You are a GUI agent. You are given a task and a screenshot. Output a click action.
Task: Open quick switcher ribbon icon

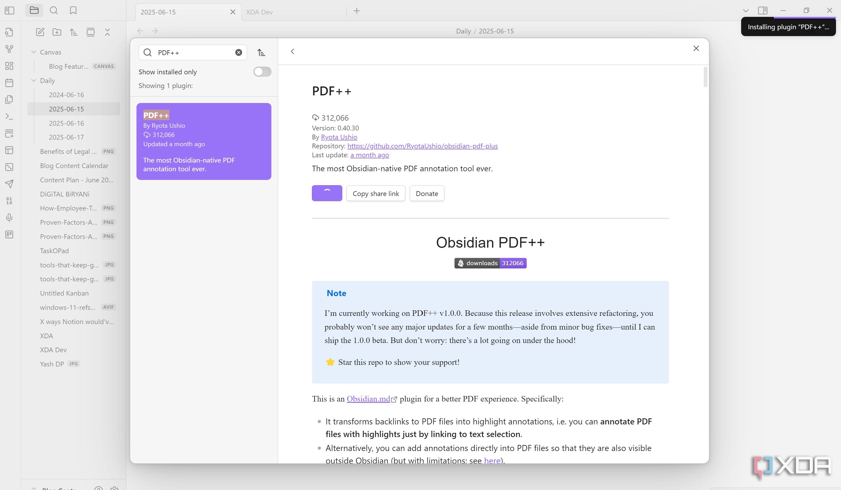9,32
